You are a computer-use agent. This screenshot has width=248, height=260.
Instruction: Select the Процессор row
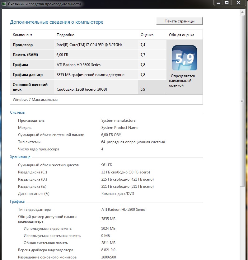[88, 45]
